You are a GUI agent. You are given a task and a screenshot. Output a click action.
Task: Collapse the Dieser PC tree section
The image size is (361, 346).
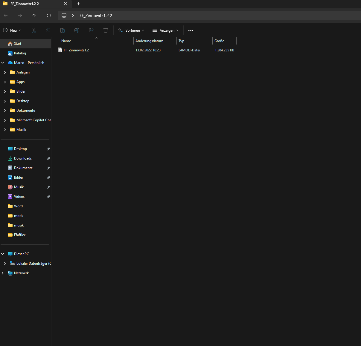point(3,254)
